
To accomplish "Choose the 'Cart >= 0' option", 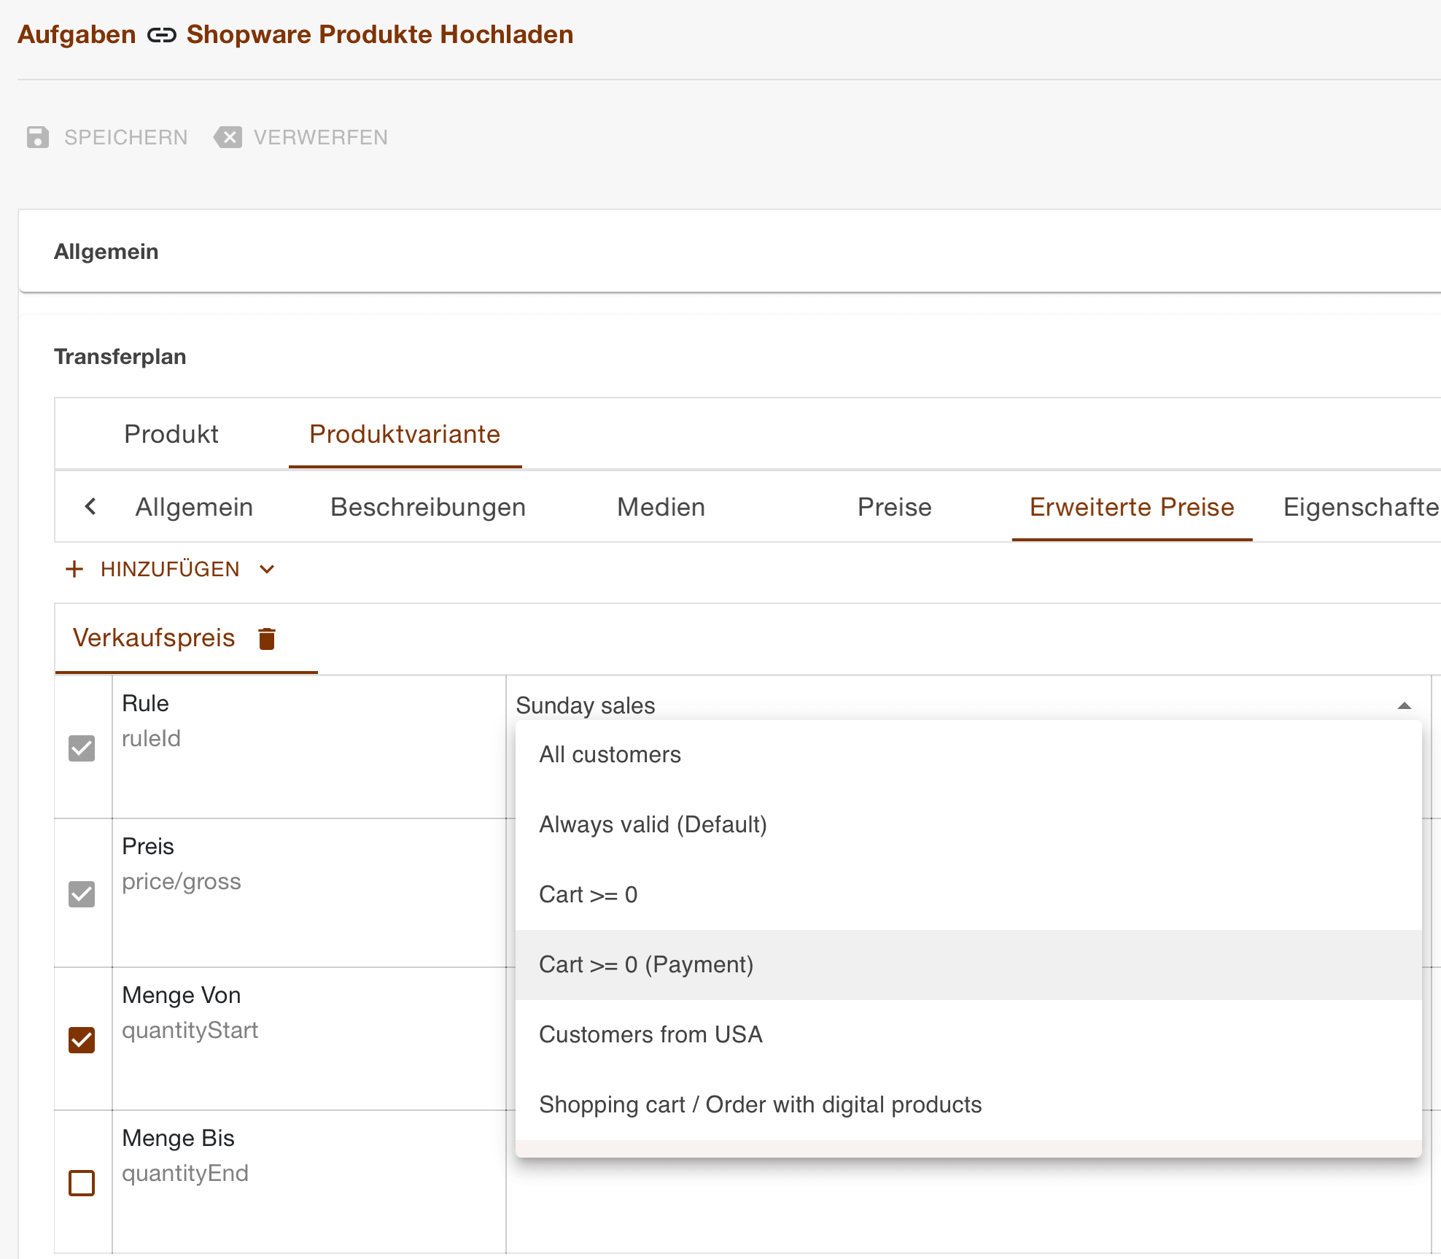I will click(x=968, y=894).
